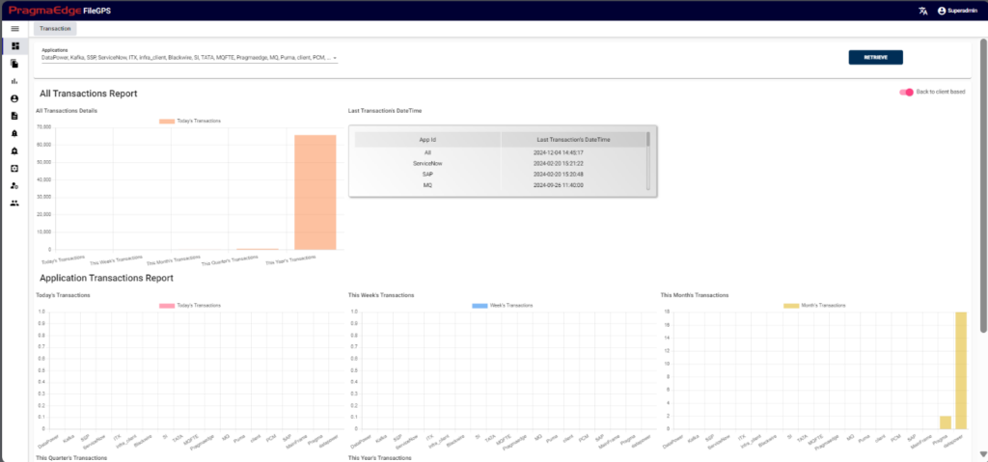The image size is (988, 462).
Task: Open the user settings icon in sidebar
Action: (14, 186)
